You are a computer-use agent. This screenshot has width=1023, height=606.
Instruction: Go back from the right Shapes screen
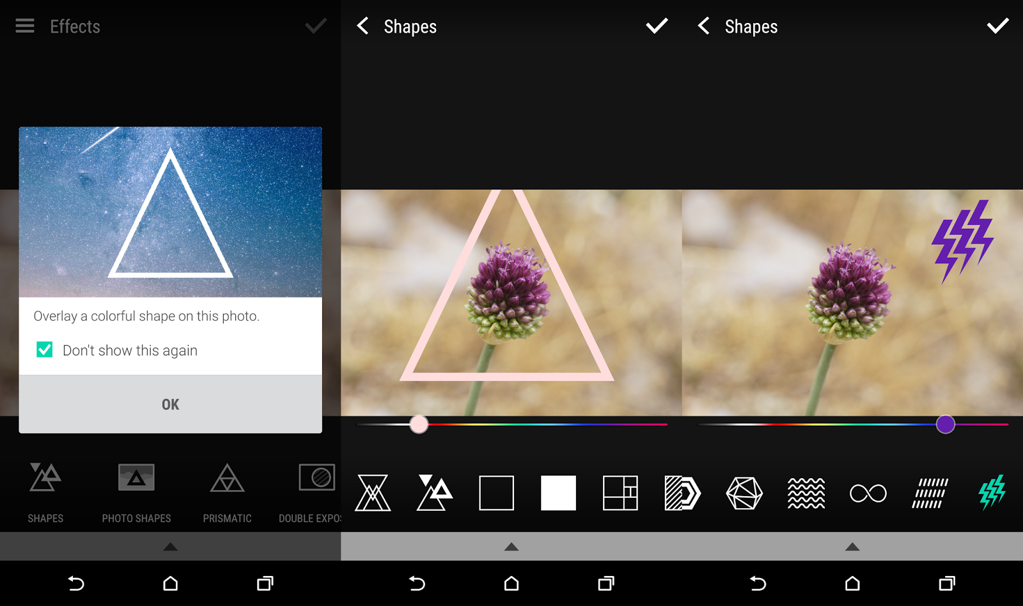click(x=703, y=26)
